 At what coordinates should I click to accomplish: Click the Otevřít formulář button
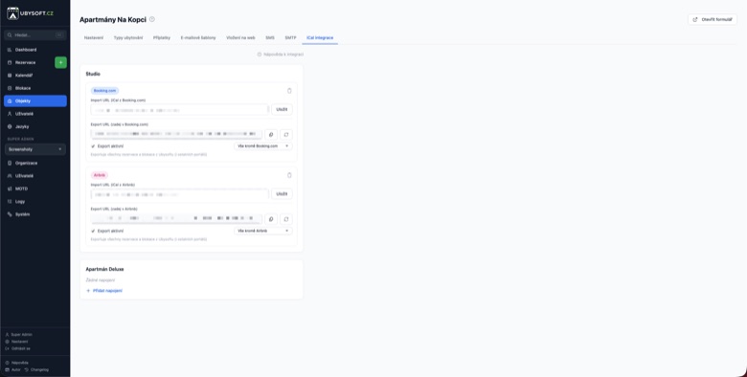pyautogui.click(x=713, y=19)
